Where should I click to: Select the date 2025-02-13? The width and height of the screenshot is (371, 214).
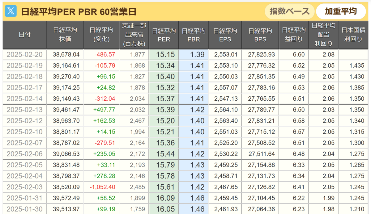coord(24,110)
